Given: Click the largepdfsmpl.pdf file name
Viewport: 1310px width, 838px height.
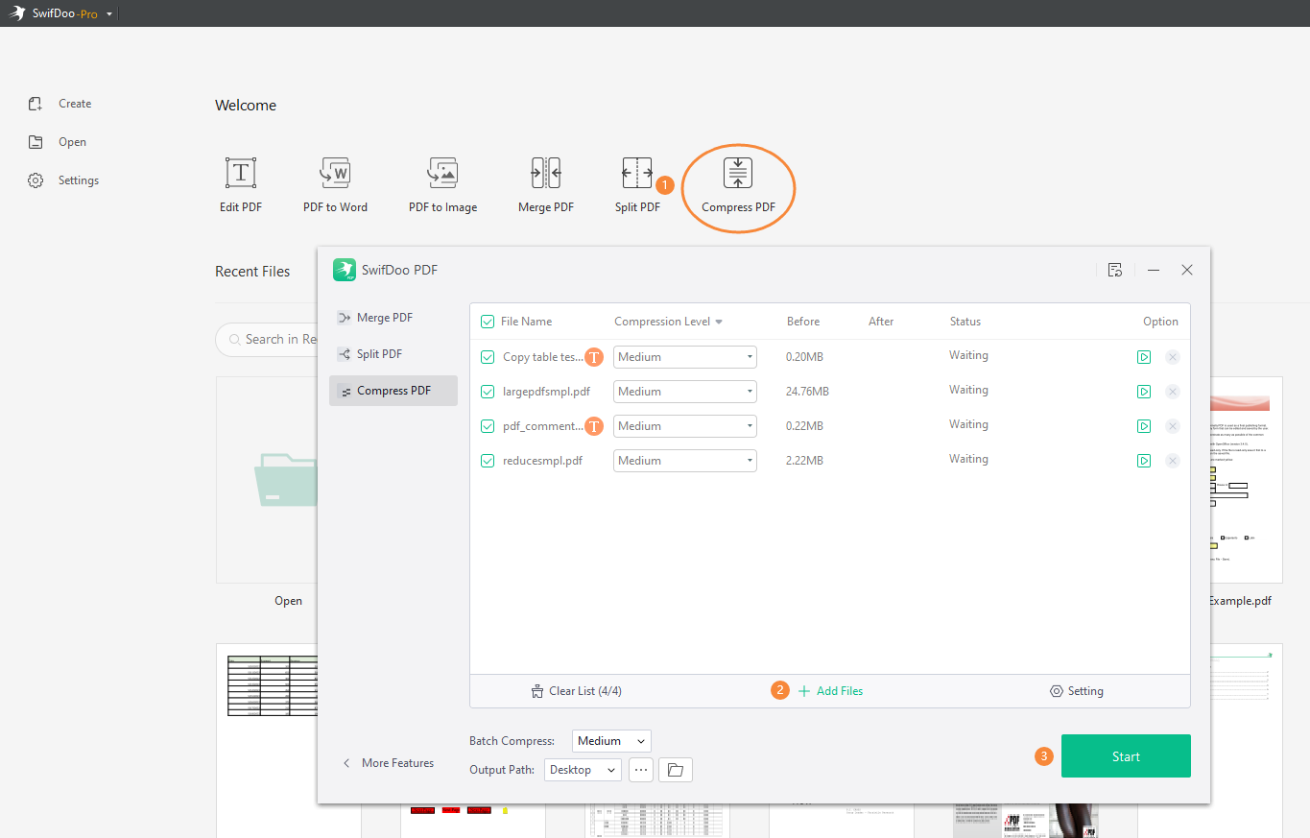Looking at the screenshot, I should pos(547,392).
